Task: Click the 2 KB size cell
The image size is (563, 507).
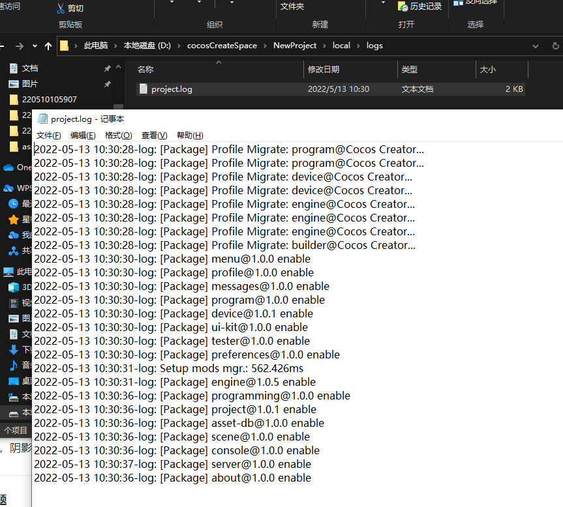Action: tap(514, 89)
